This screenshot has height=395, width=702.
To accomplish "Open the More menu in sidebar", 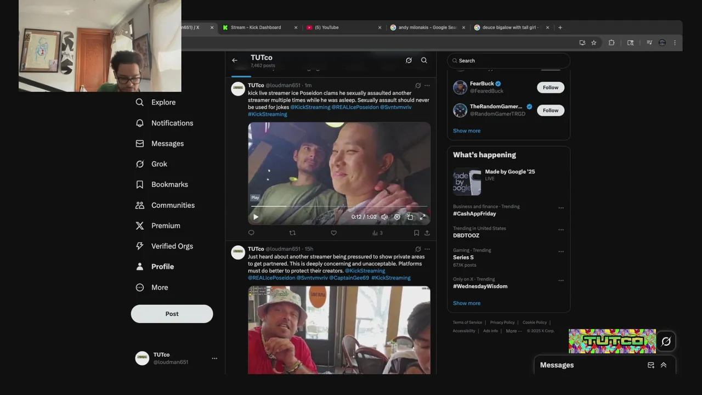I will point(152,287).
